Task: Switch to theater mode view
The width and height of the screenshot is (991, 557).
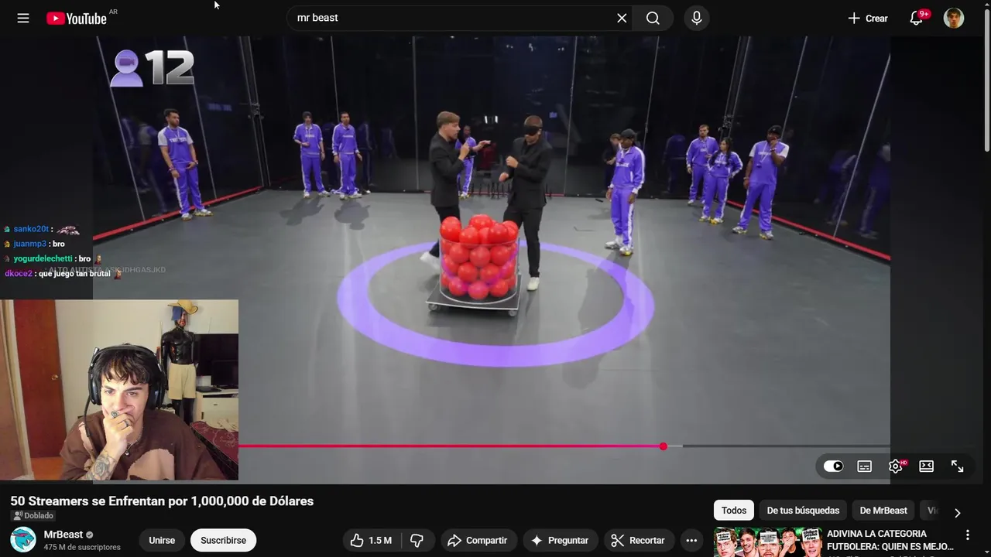Action: point(927,466)
